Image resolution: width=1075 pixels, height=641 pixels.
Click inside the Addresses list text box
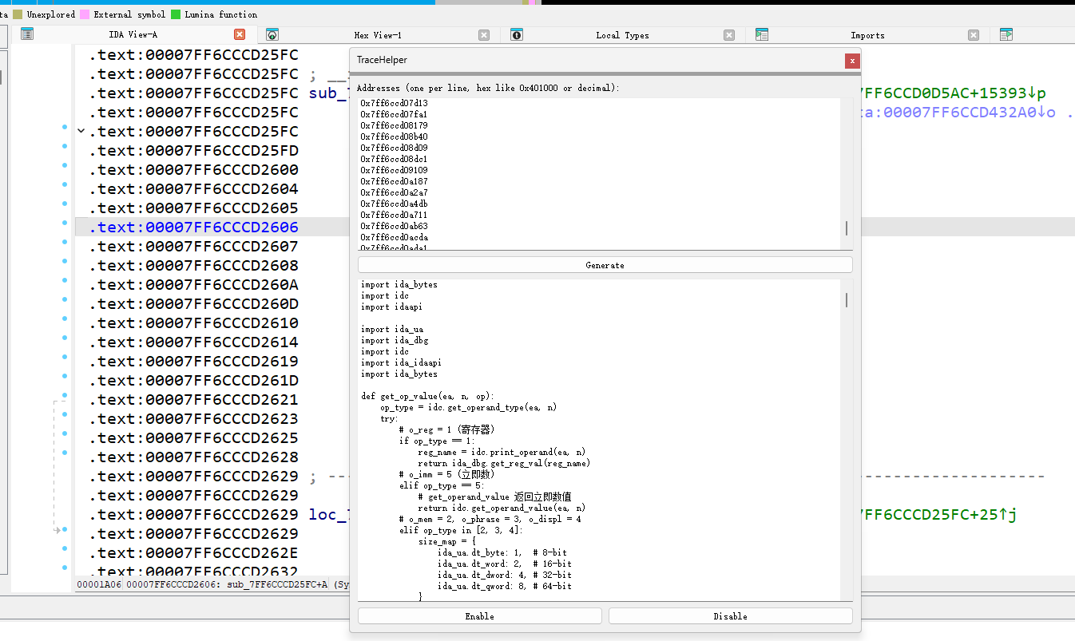(x=599, y=172)
